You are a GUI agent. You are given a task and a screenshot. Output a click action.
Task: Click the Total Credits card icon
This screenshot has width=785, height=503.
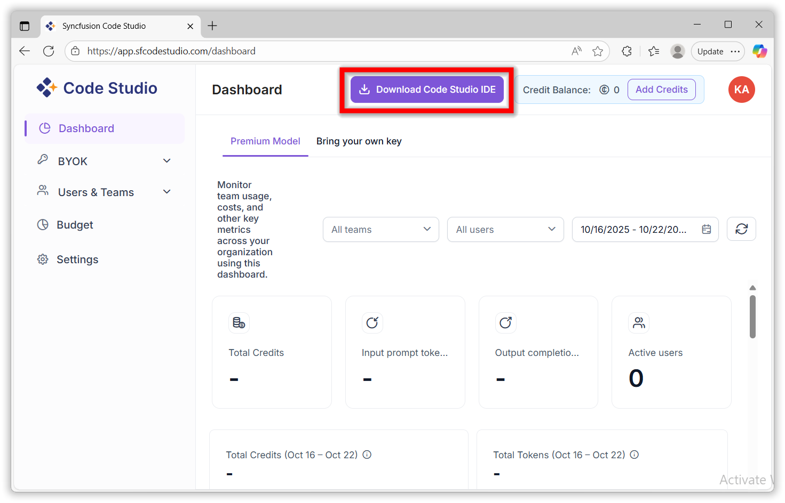(239, 322)
